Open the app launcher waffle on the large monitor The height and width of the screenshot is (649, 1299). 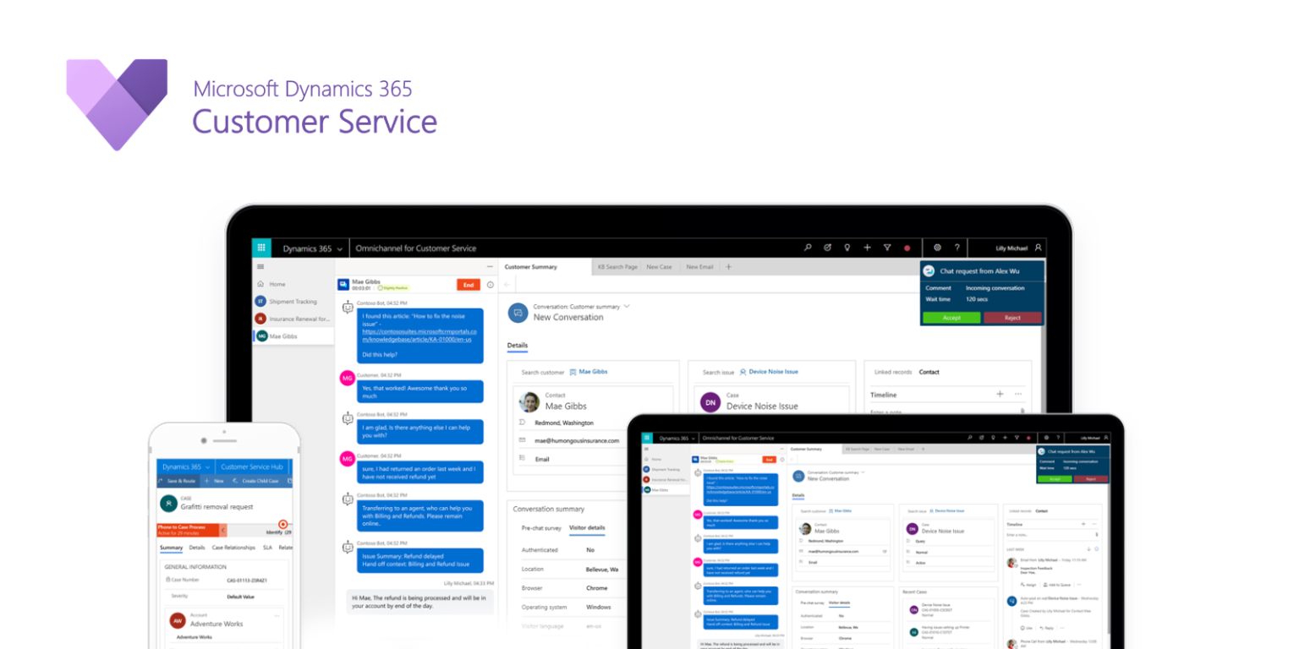[261, 248]
